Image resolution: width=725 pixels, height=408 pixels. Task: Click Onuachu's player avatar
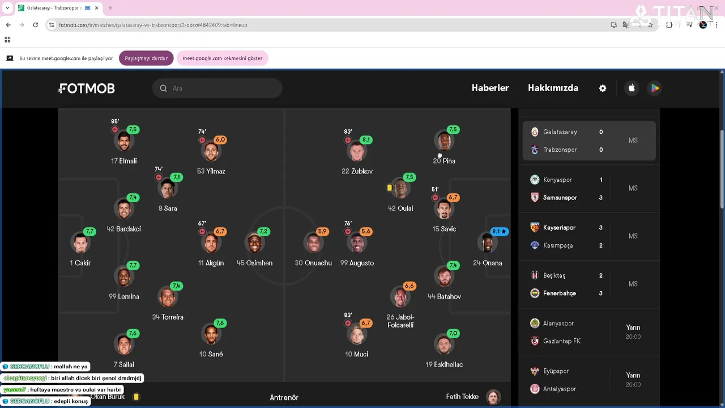pyautogui.click(x=313, y=244)
